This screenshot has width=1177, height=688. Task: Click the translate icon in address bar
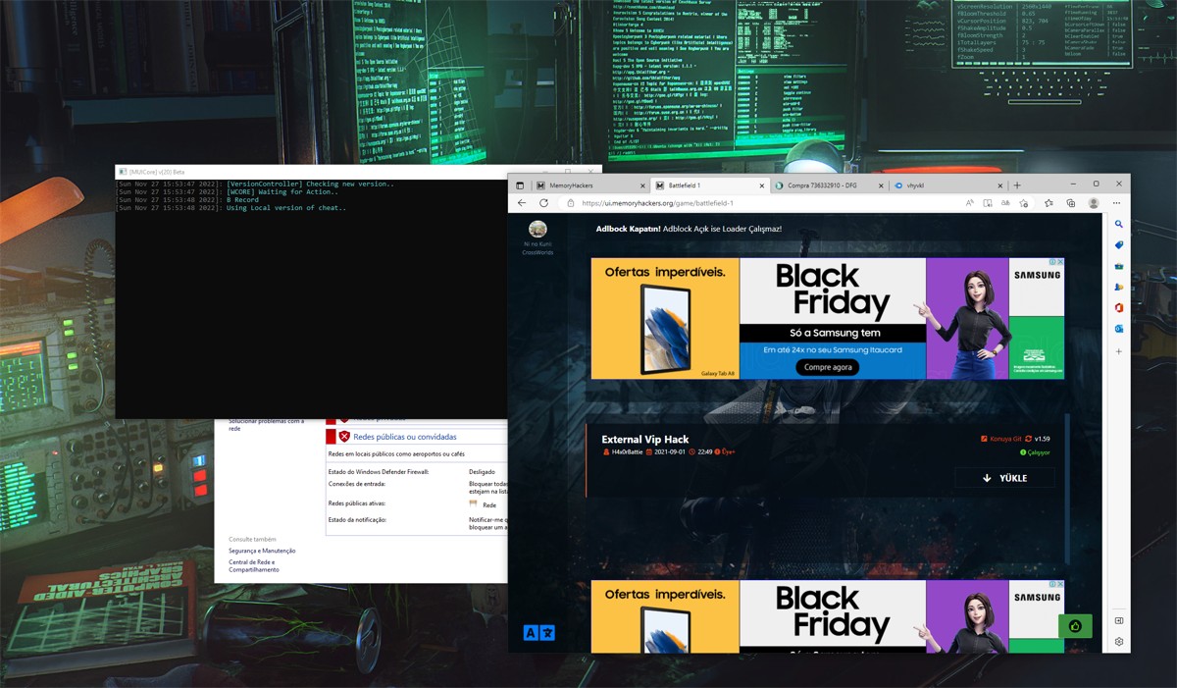(x=1004, y=203)
